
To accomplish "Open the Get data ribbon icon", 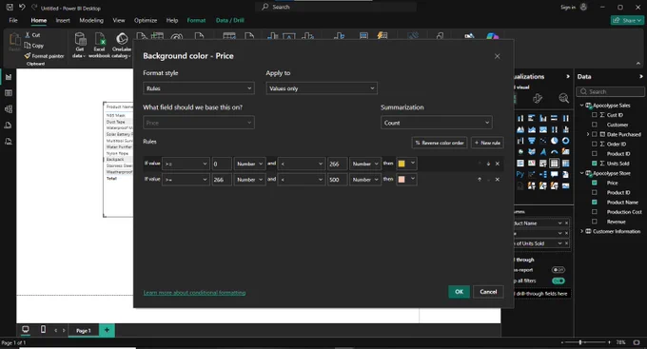I will (80, 46).
